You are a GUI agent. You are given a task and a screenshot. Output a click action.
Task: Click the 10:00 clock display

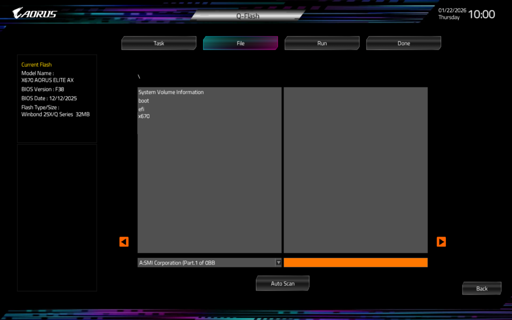pyautogui.click(x=481, y=14)
